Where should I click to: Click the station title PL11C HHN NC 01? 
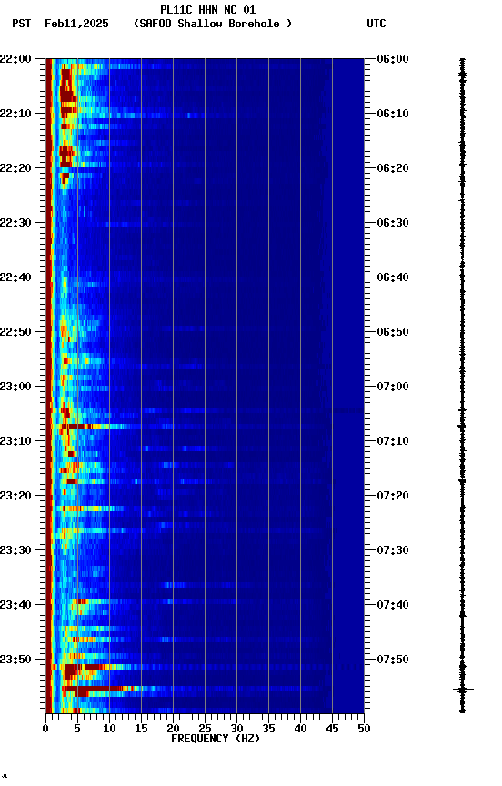coord(207,10)
